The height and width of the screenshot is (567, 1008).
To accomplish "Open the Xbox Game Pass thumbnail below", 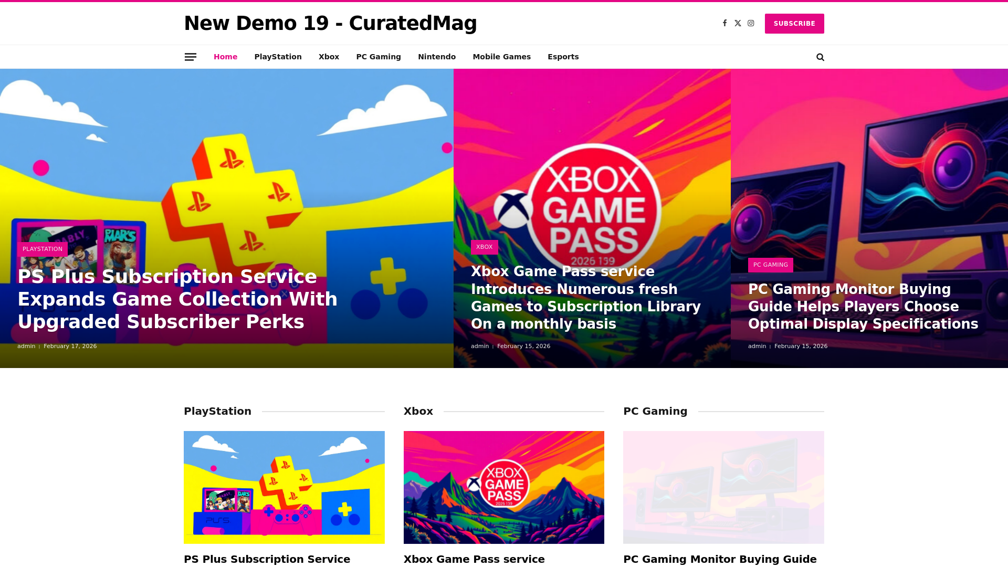I will (x=503, y=487).
